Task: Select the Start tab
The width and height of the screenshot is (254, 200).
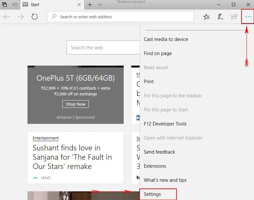Action: tap(52, 4)
